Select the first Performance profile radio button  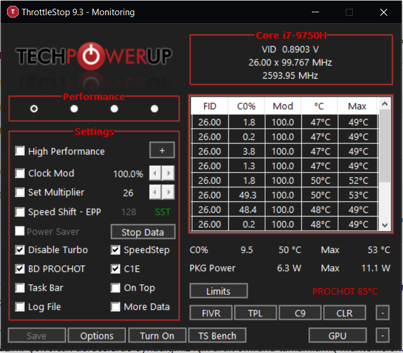click(x=34, y=109)
